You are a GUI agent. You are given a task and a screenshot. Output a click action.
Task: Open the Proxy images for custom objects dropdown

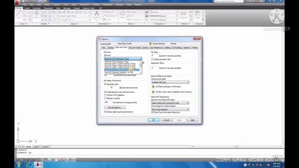click(170, 110)
